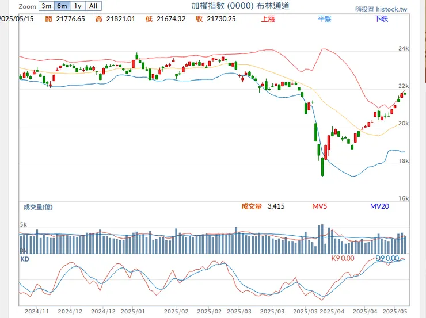Click the K9 indicator label
The width and height of the screenshot is (426, 318).
(x=343, y=259)
